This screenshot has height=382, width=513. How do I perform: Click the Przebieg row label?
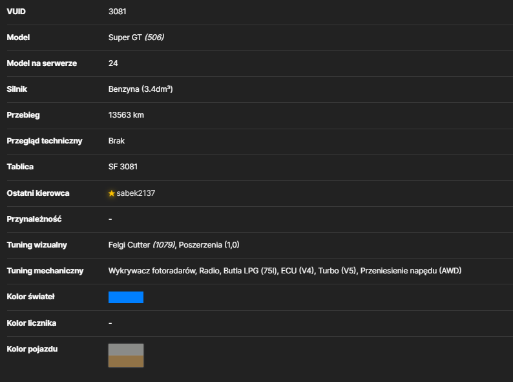click(23, 115)
